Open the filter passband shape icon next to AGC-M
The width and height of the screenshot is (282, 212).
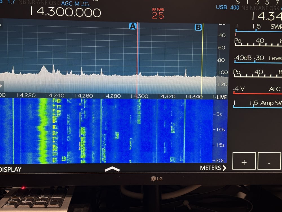pos(86,4)
